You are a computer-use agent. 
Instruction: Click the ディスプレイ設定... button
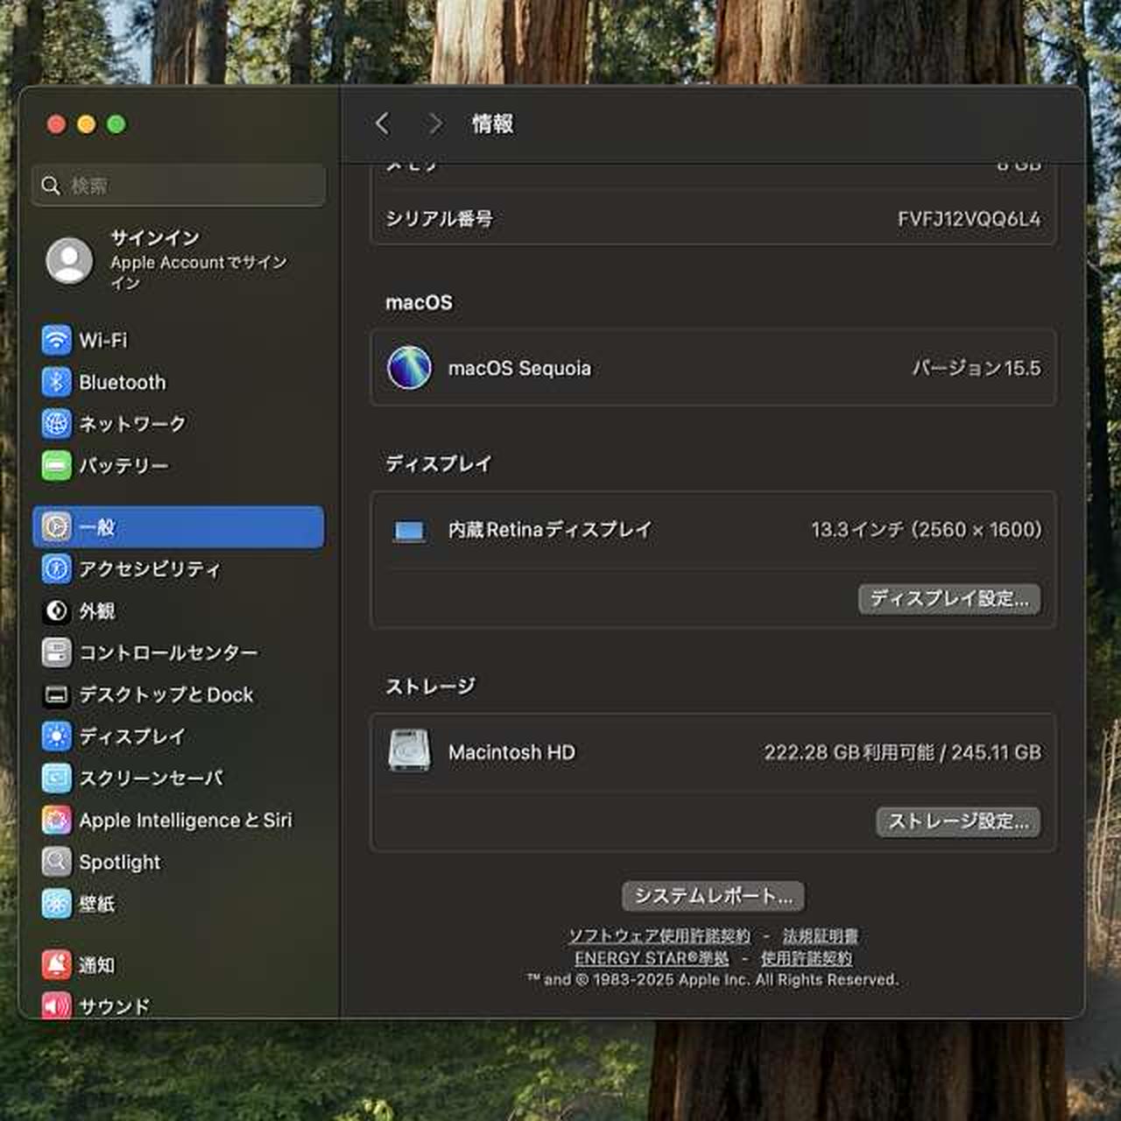949,599
